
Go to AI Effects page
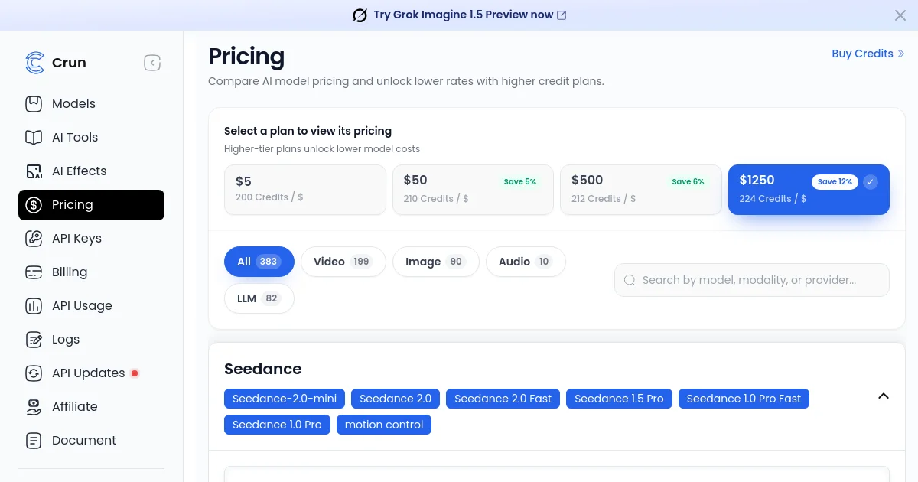[91, 171]
